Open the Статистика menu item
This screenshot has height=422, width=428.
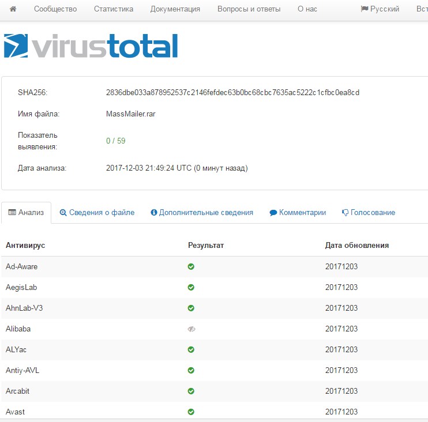pos(113,9)
